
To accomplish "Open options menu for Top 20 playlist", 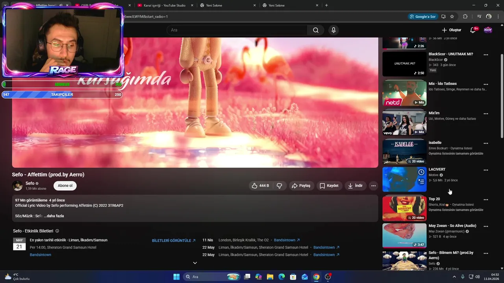I will tap(486, 200).
